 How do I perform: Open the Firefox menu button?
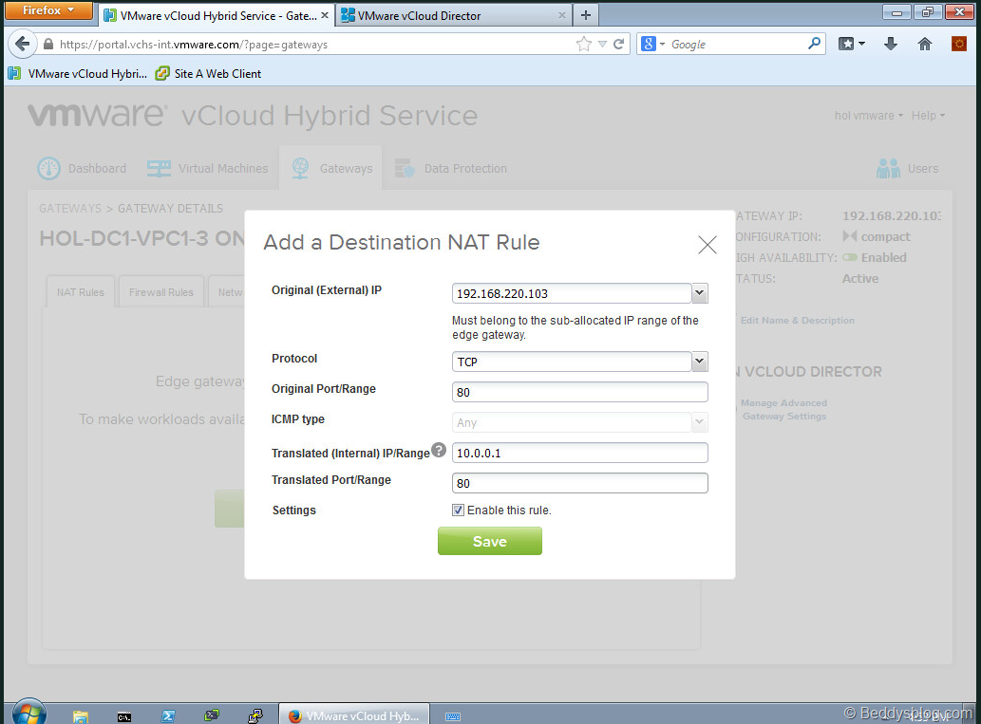(x=48, y=10)
